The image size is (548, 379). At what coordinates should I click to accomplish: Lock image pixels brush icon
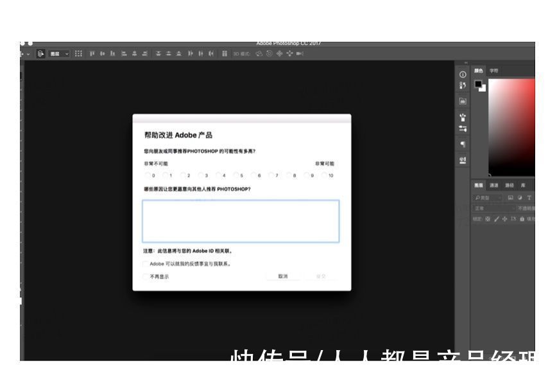[496, 219]
